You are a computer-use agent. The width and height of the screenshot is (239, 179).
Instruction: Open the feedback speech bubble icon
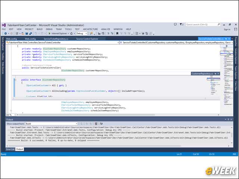pyautogui.click(x=175, y=24)
